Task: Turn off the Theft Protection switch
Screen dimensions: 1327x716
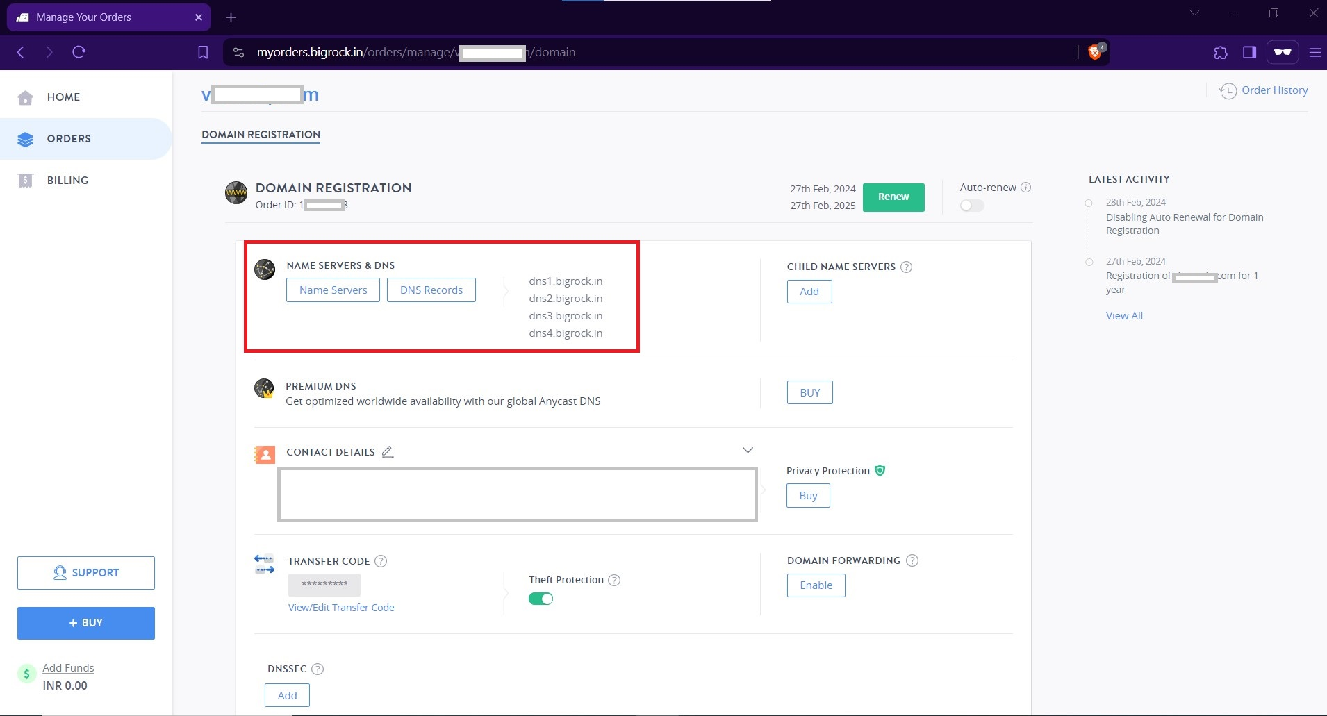Action: (541, 599)
